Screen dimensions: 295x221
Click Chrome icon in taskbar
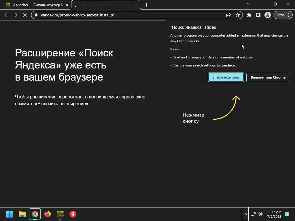(35, 214)
